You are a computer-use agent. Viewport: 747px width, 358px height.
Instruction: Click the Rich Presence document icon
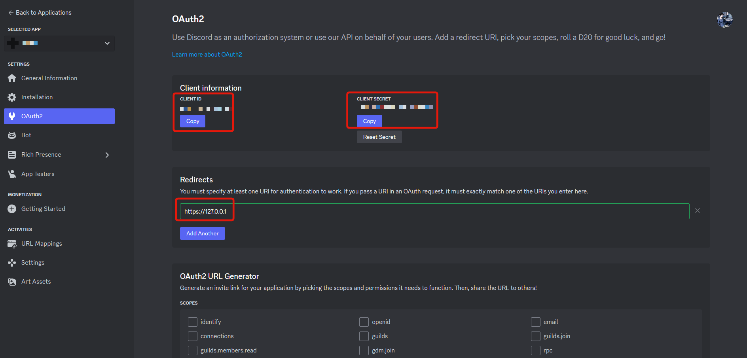(12, 155)
